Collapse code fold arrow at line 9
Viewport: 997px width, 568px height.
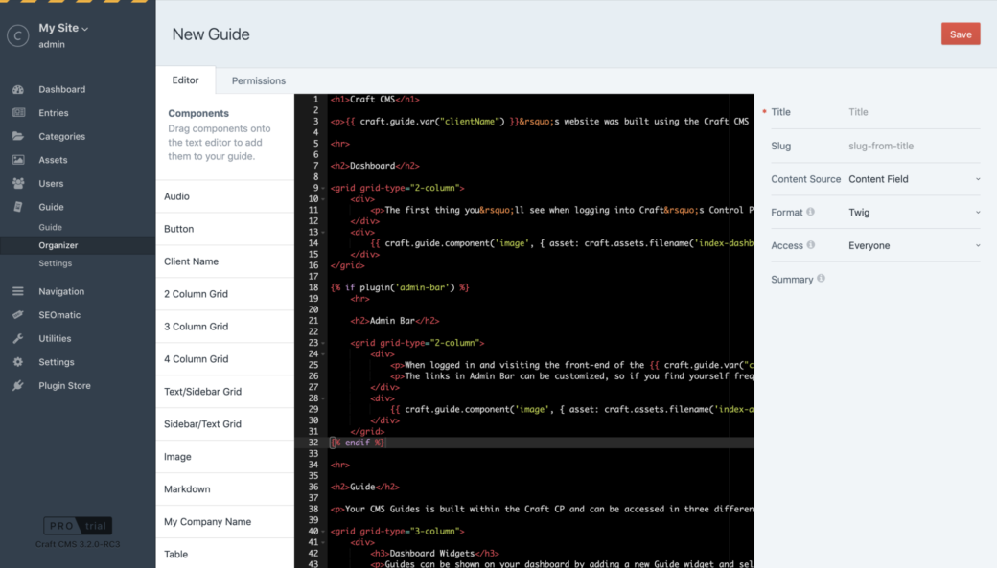[x=323, y=188]
